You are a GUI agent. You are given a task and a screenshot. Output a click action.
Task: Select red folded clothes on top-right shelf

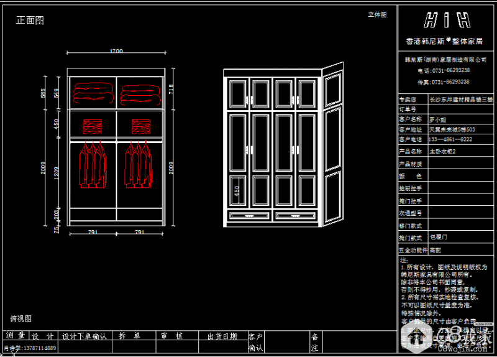[140, 93]
